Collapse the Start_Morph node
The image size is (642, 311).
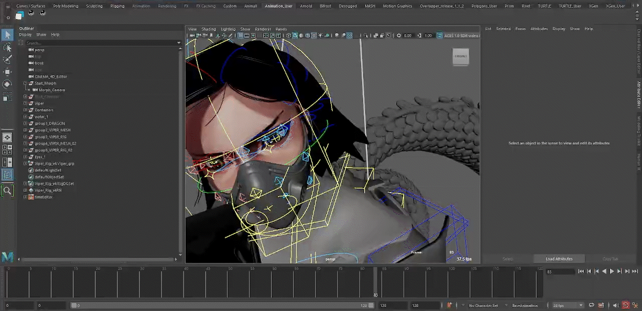click(x=25, y=83)
